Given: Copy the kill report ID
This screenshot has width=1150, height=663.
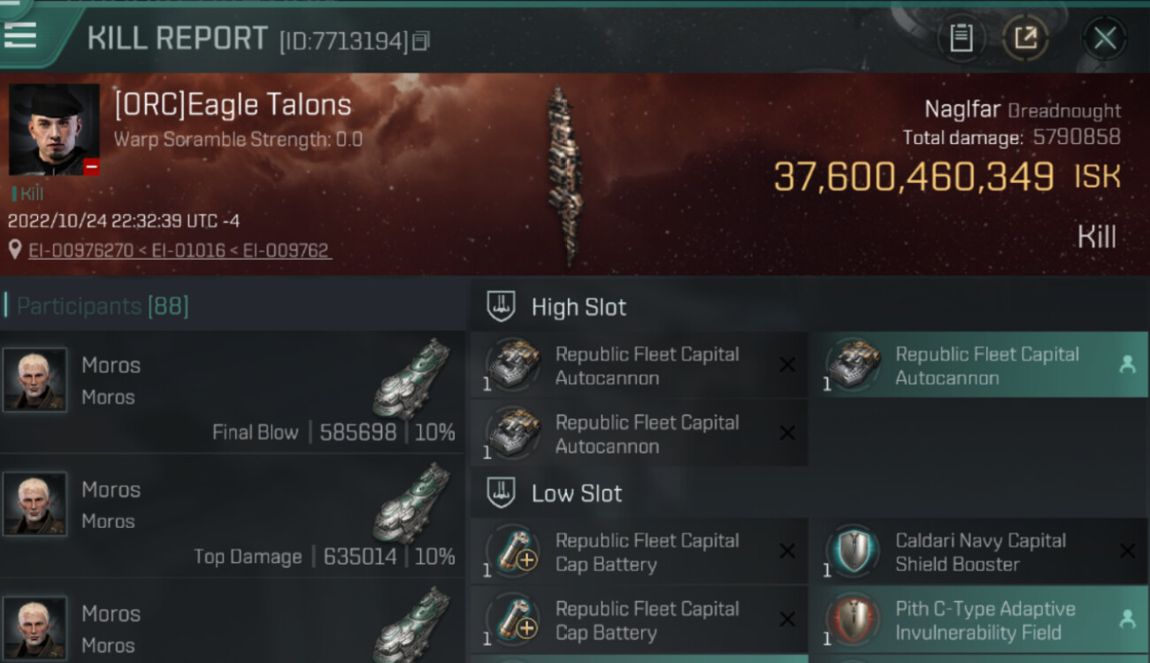Looking at the screenshot, I should point(421,41).
